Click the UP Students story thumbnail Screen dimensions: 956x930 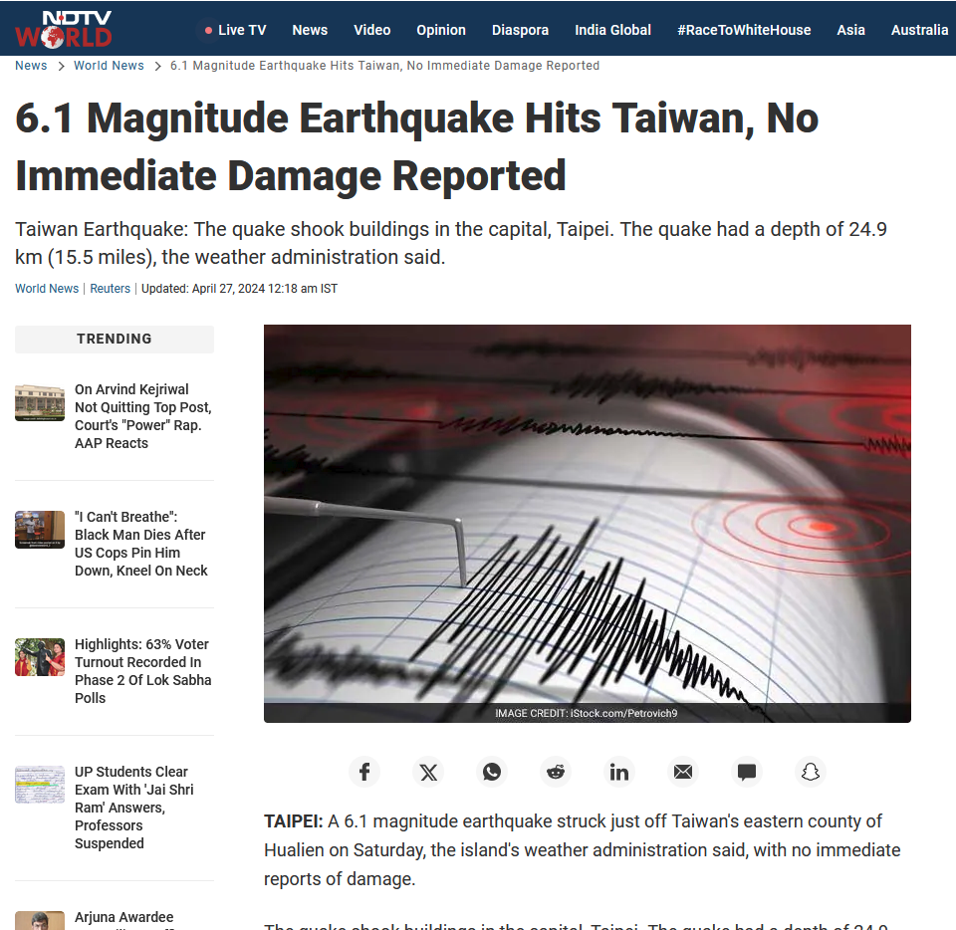(40, 785)
